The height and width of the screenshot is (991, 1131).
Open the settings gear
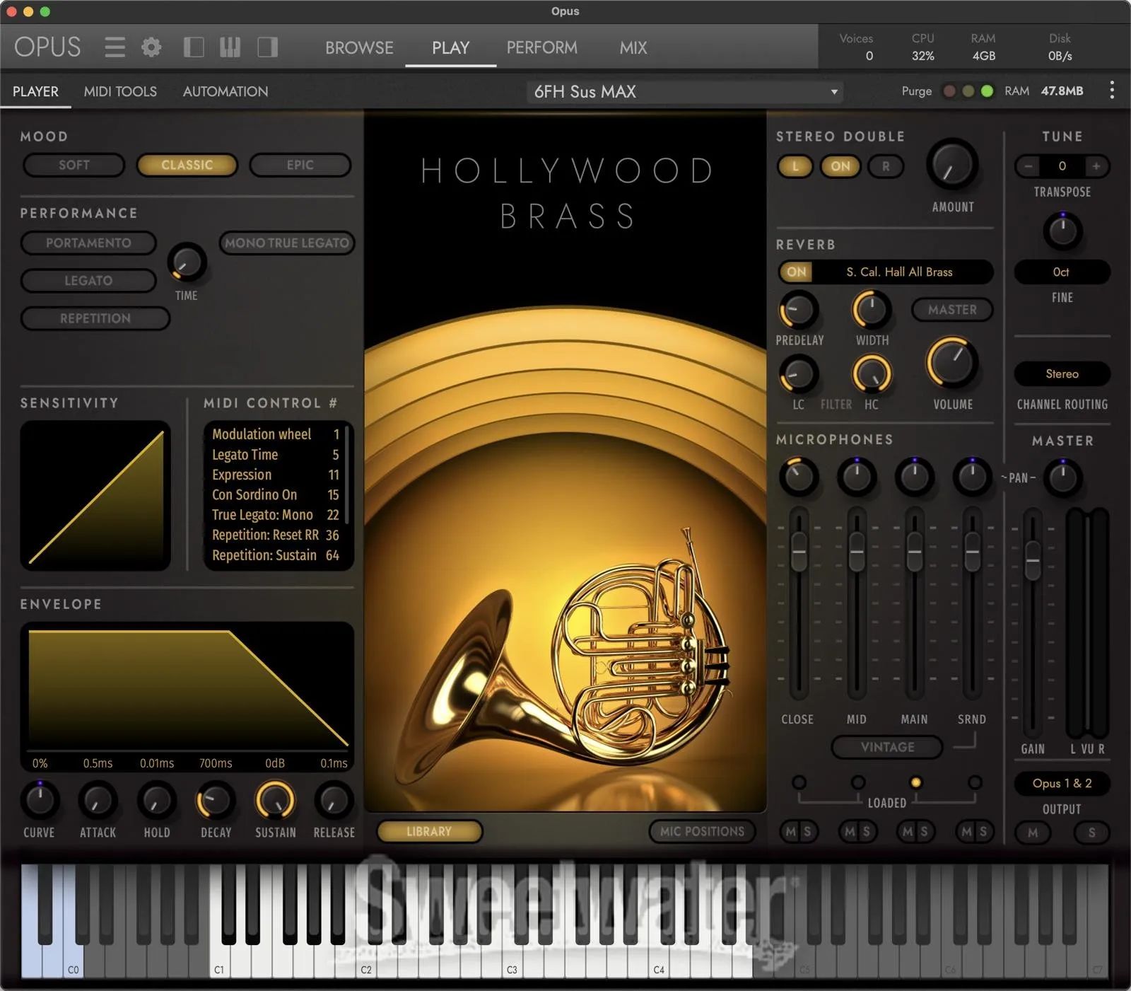click(x=151, y=47)
